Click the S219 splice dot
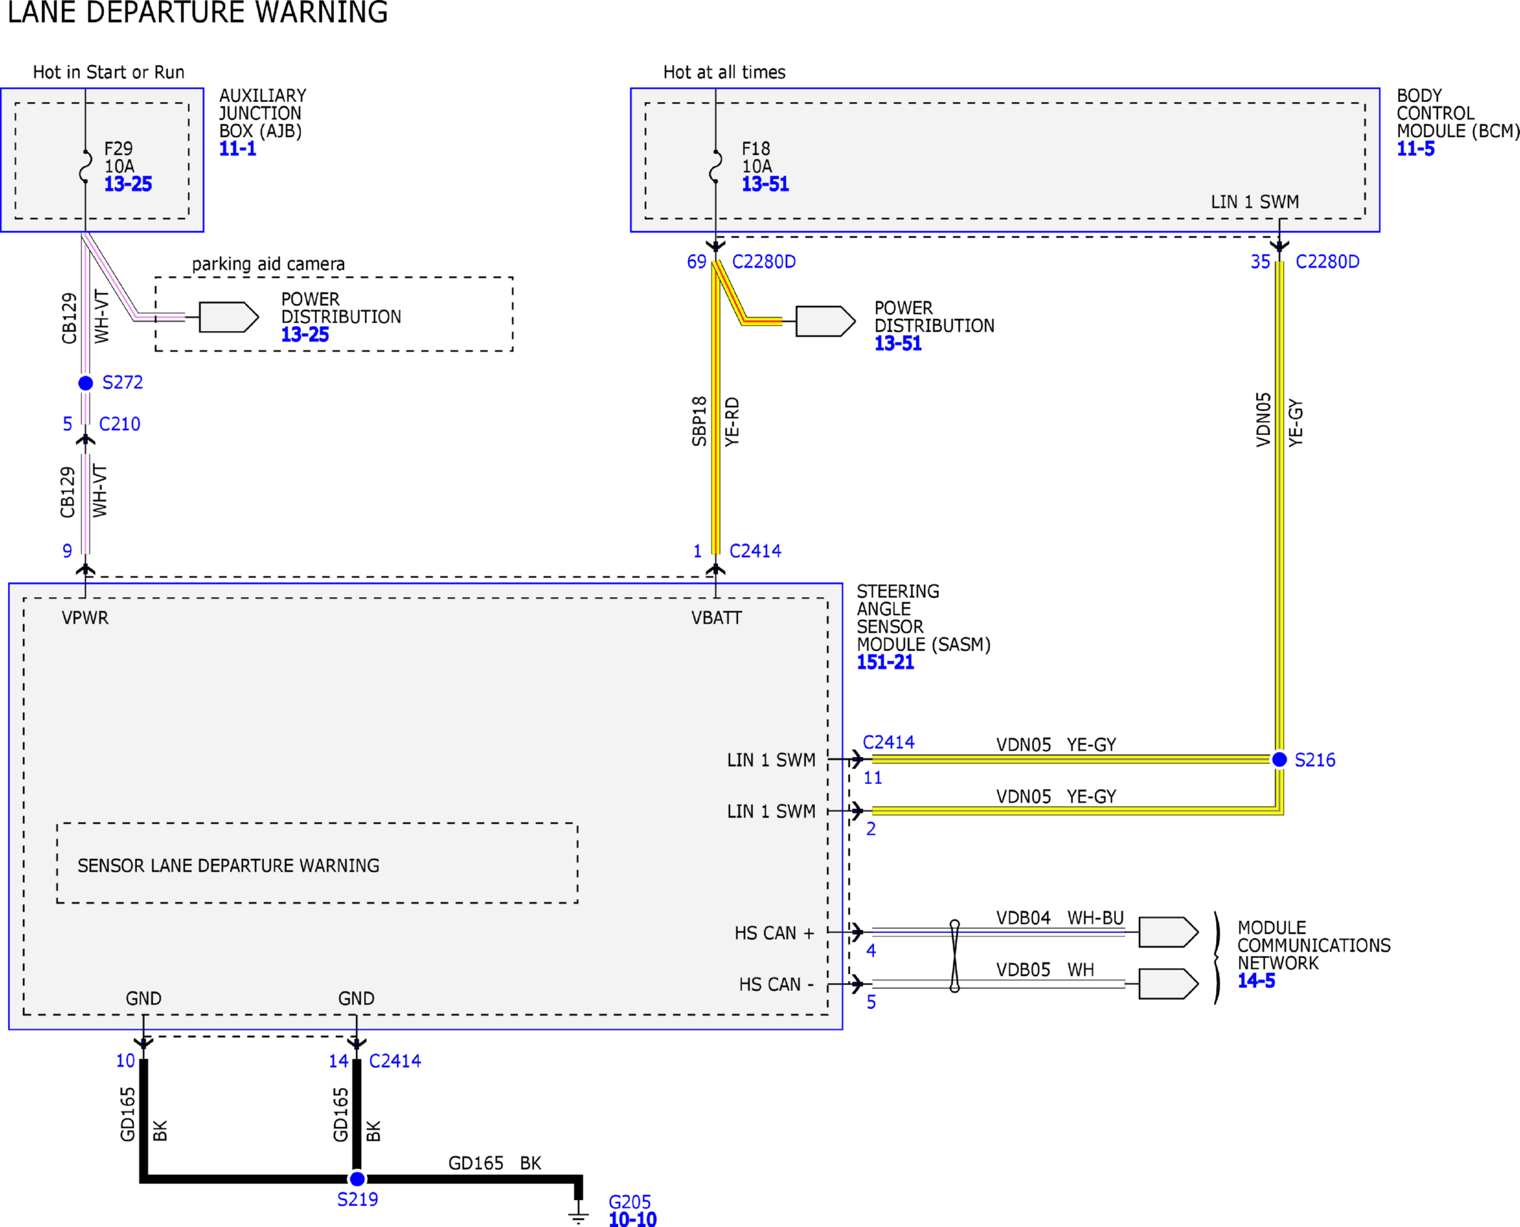 click(x=358, y=1179)
